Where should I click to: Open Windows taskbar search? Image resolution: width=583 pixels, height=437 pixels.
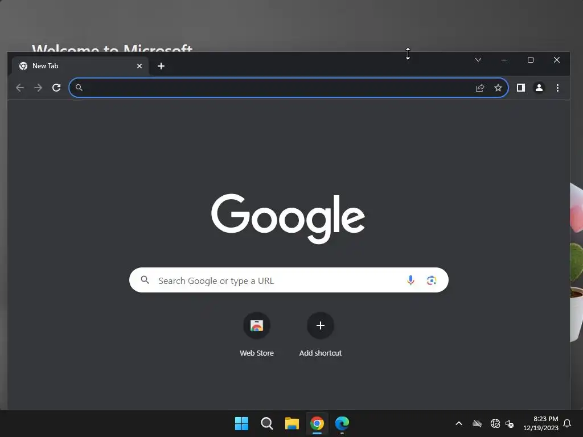click(266, 423)
